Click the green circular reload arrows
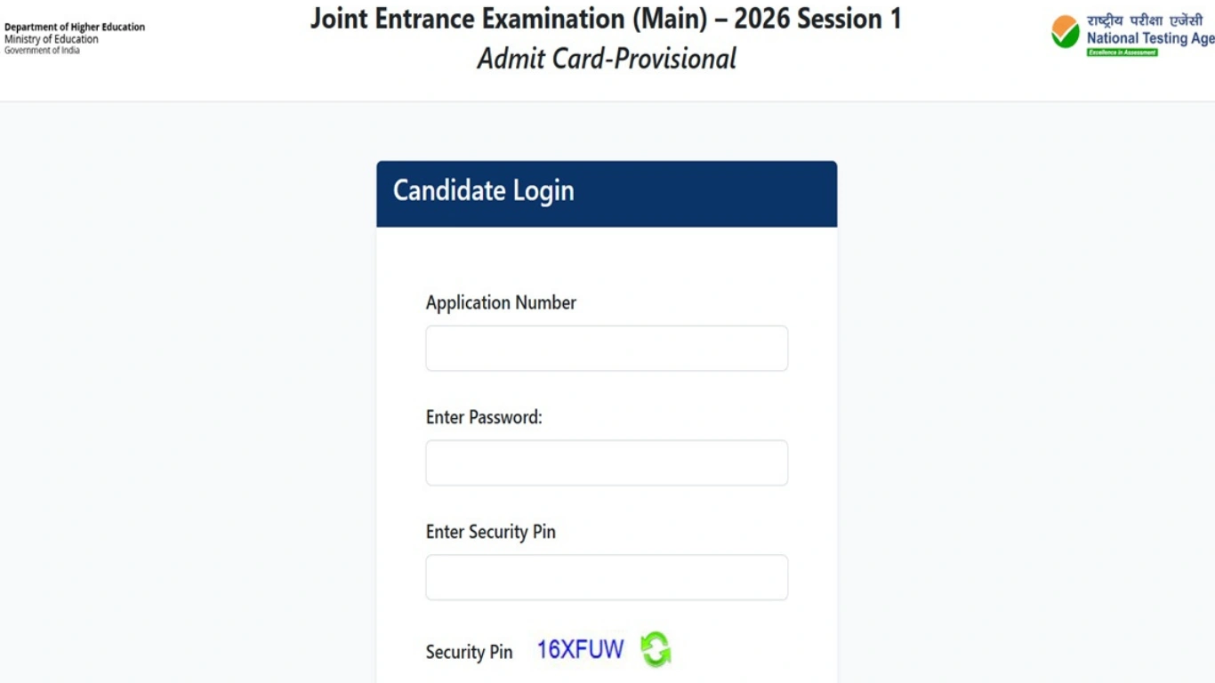Screen dimensions: 1215x683 656,649
